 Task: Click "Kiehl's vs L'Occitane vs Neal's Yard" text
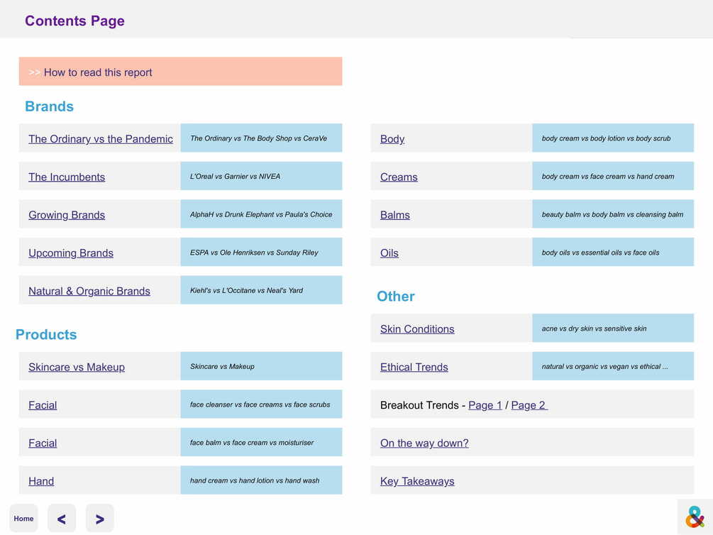[246, 290]
